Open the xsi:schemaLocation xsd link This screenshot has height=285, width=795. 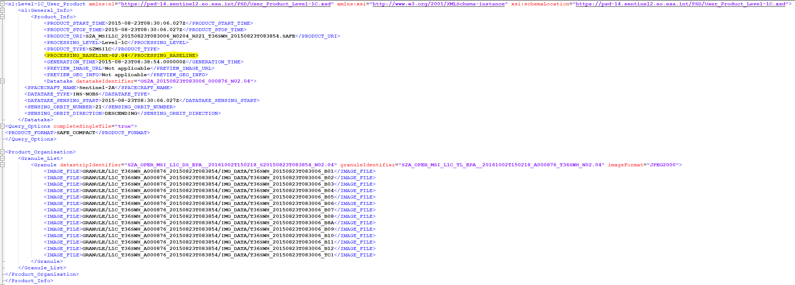point(680,4)
